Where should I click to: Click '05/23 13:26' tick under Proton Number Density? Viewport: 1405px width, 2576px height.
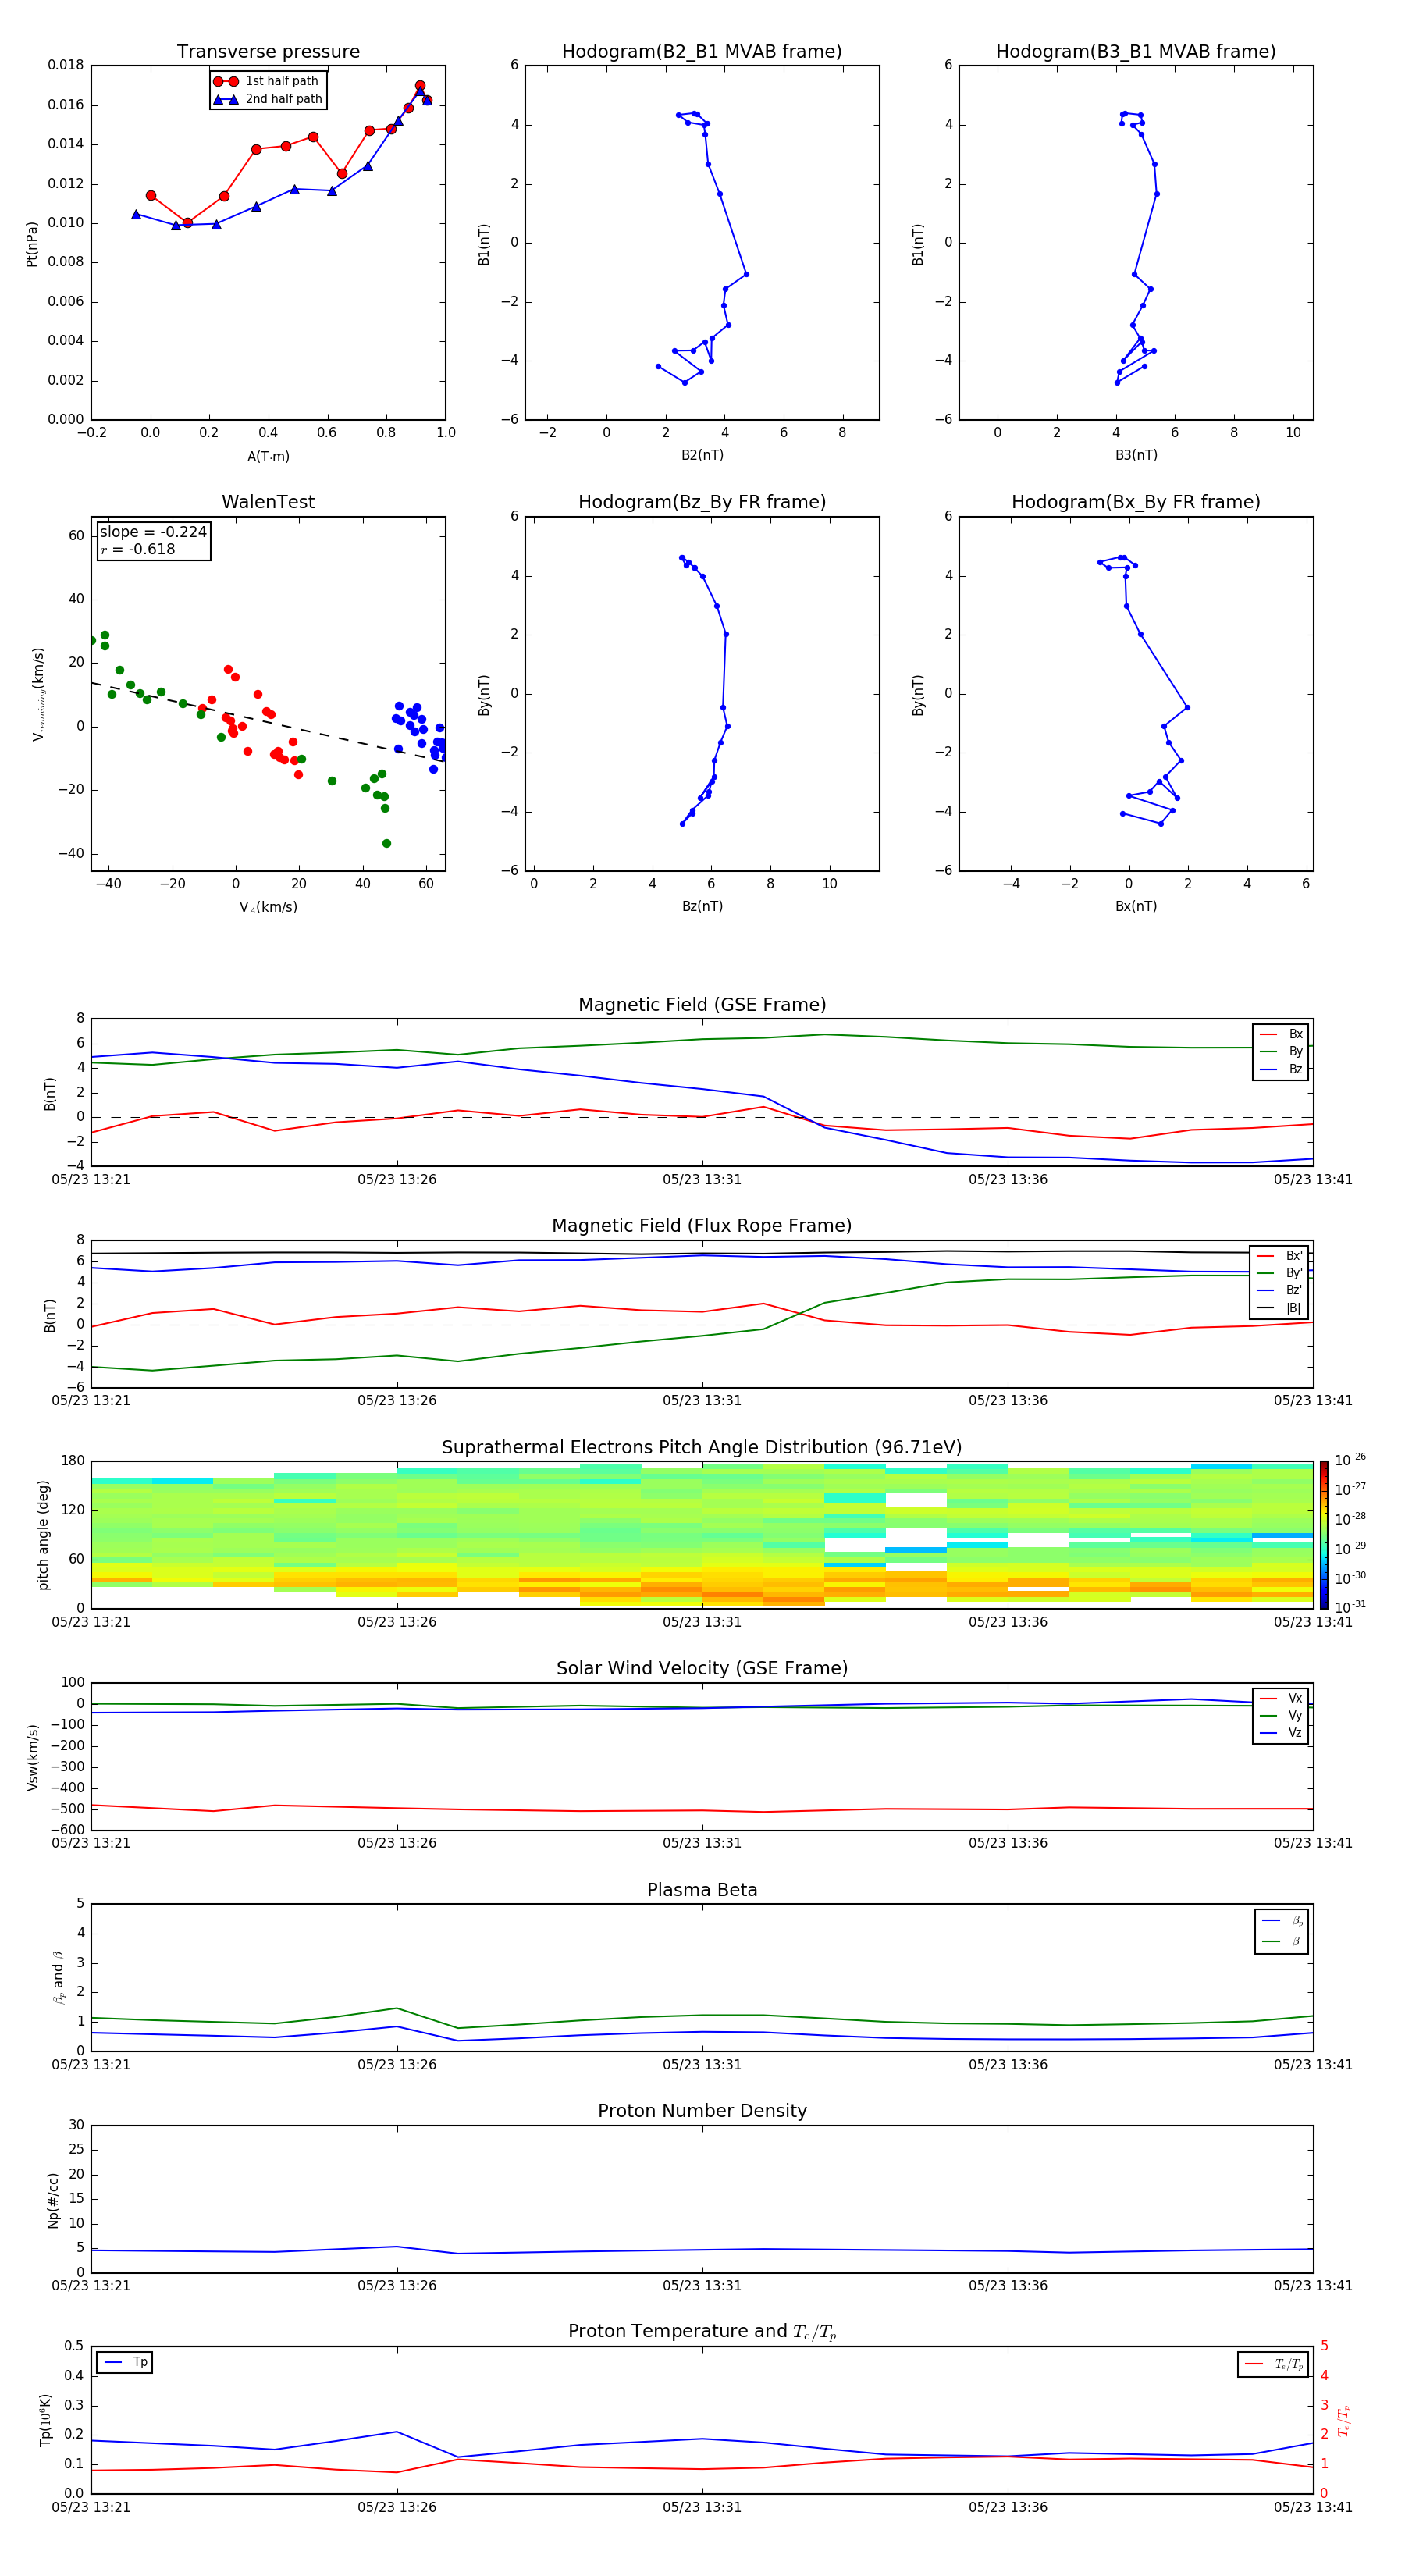click(x=397, y=2286)
